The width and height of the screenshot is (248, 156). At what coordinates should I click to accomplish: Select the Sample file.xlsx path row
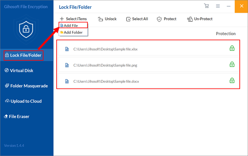point(148,48)
